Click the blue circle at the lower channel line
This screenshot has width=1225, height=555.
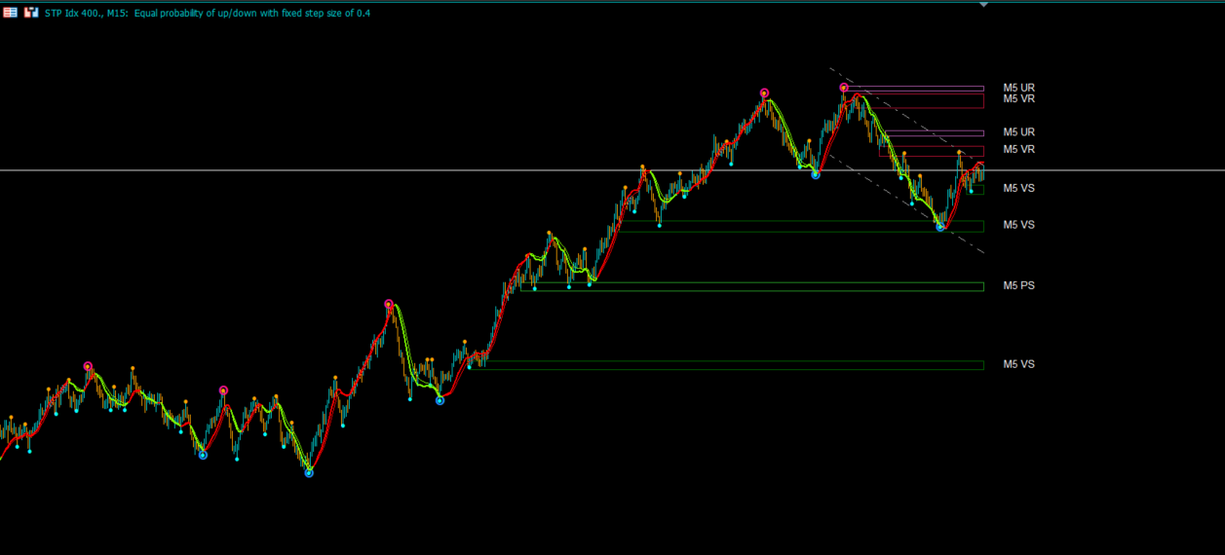pyautogui.click(x=940, y=227)
